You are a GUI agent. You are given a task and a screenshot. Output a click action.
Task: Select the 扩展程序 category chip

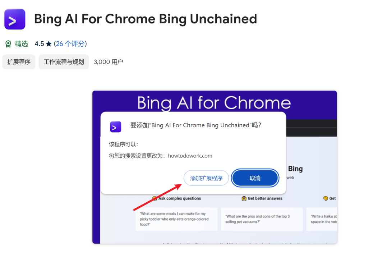[19, 62]
